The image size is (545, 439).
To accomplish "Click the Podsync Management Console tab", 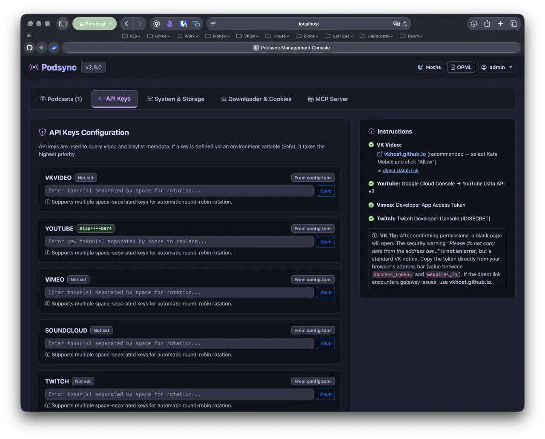I will point(291,48).
